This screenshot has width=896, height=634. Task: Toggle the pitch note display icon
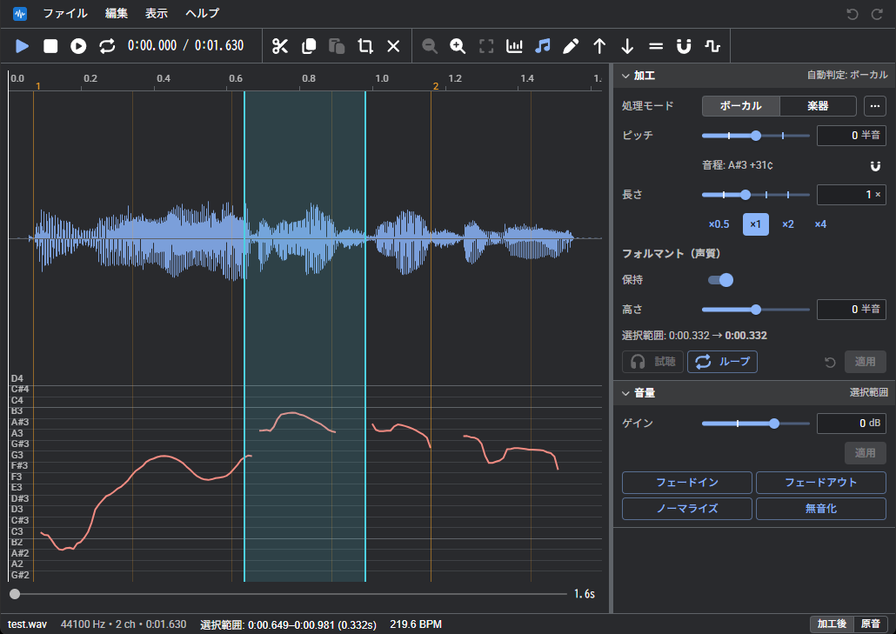(x=542, y=46)
